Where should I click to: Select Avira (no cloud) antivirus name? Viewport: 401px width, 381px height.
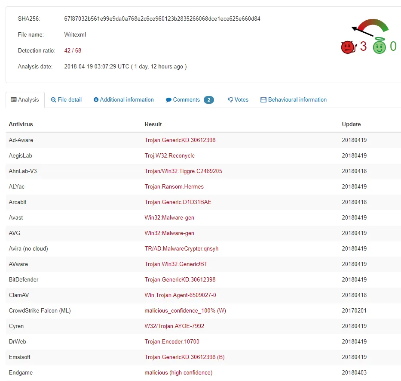pyautogui.click(x=28, y=248)
